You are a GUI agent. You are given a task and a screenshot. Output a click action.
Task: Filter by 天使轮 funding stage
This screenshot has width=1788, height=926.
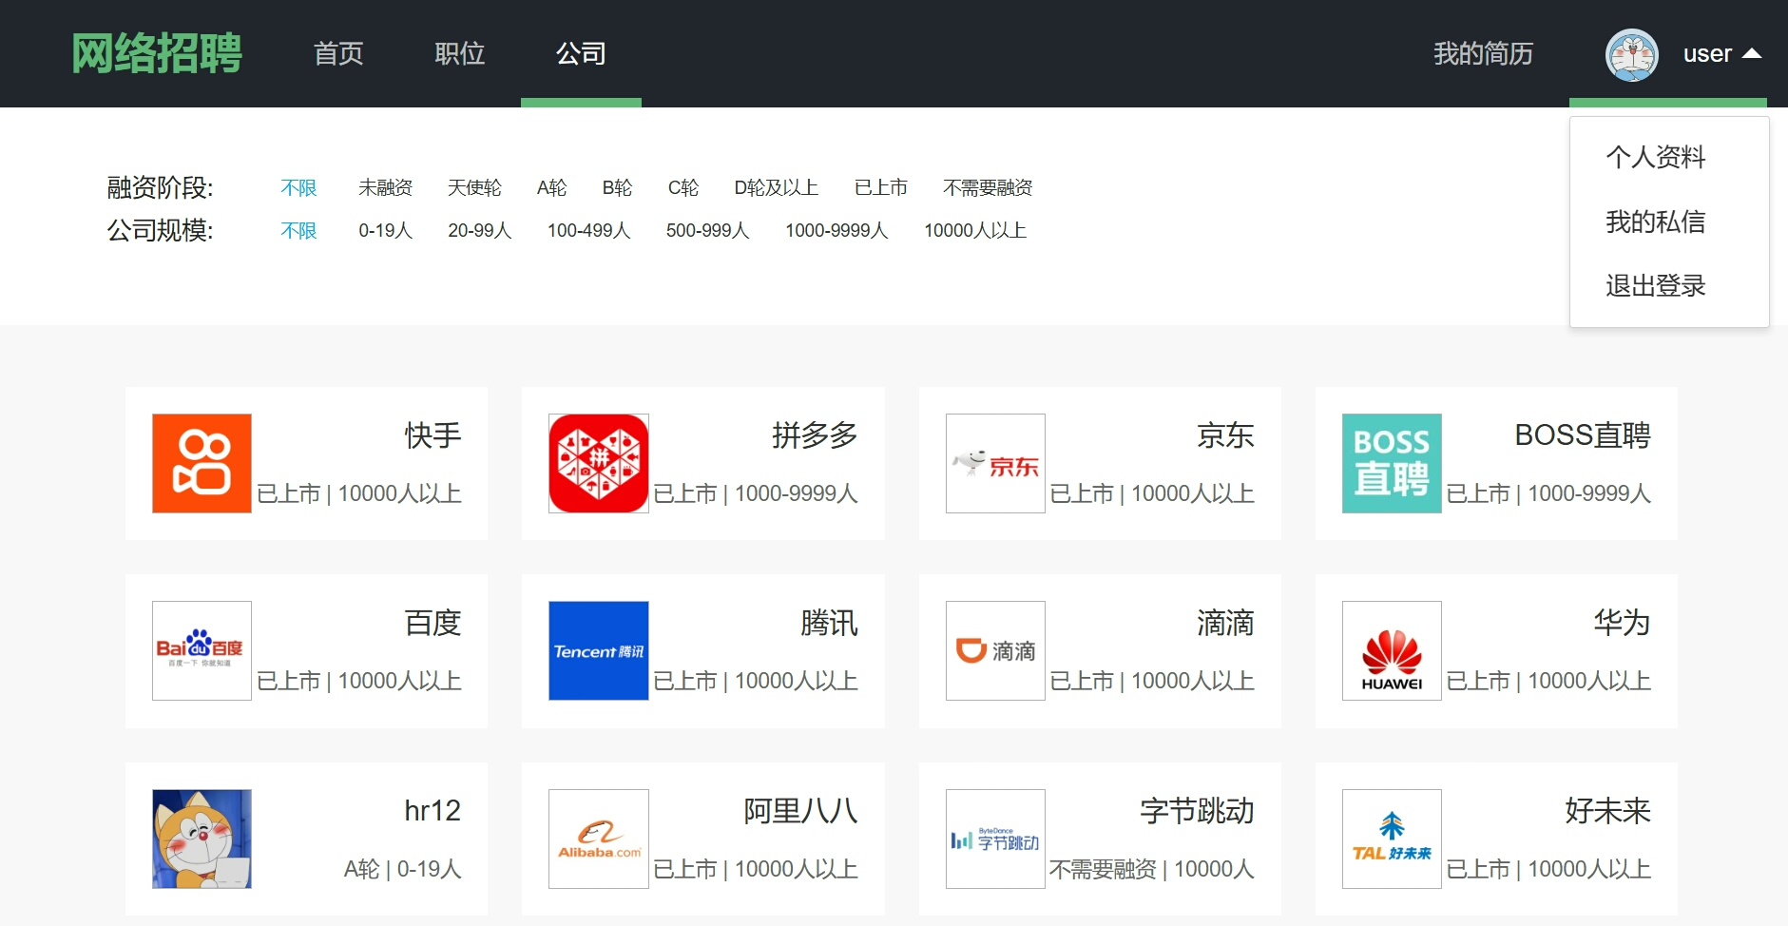[x=474, y=188]
